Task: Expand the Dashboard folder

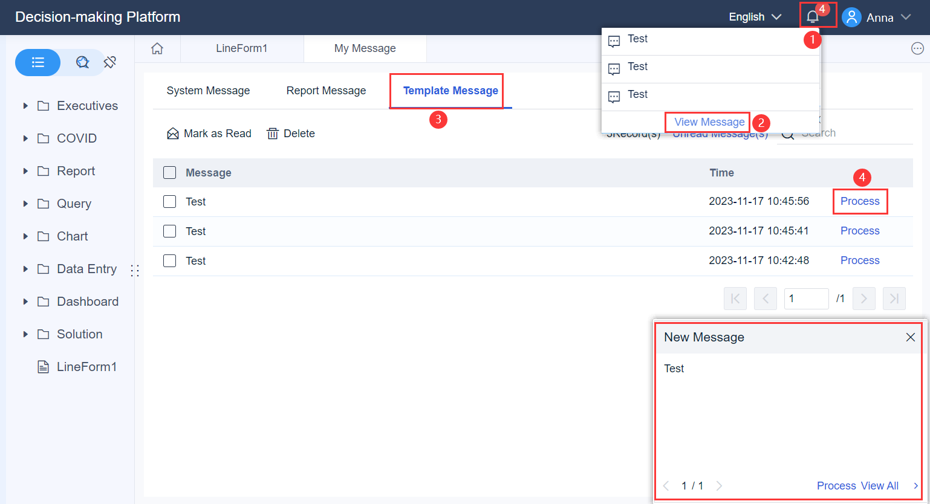Action: click(x=25, y=302)
